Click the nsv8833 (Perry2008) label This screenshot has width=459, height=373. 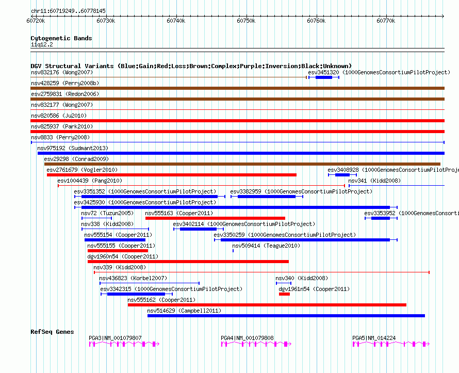click(x=60, y=137)
